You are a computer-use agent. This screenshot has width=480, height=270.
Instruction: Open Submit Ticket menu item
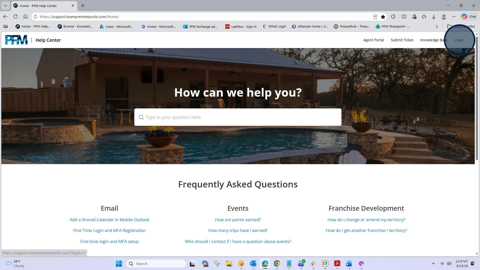click(x=402, y=40)
